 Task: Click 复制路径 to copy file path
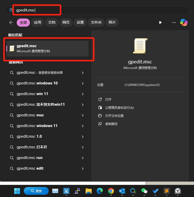pos(111,124)
